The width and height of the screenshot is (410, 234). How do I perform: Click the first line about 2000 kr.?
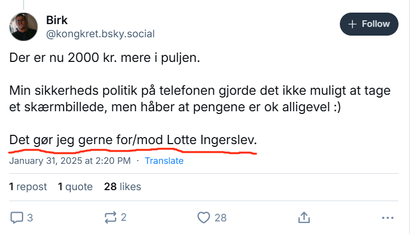(105, 58)
